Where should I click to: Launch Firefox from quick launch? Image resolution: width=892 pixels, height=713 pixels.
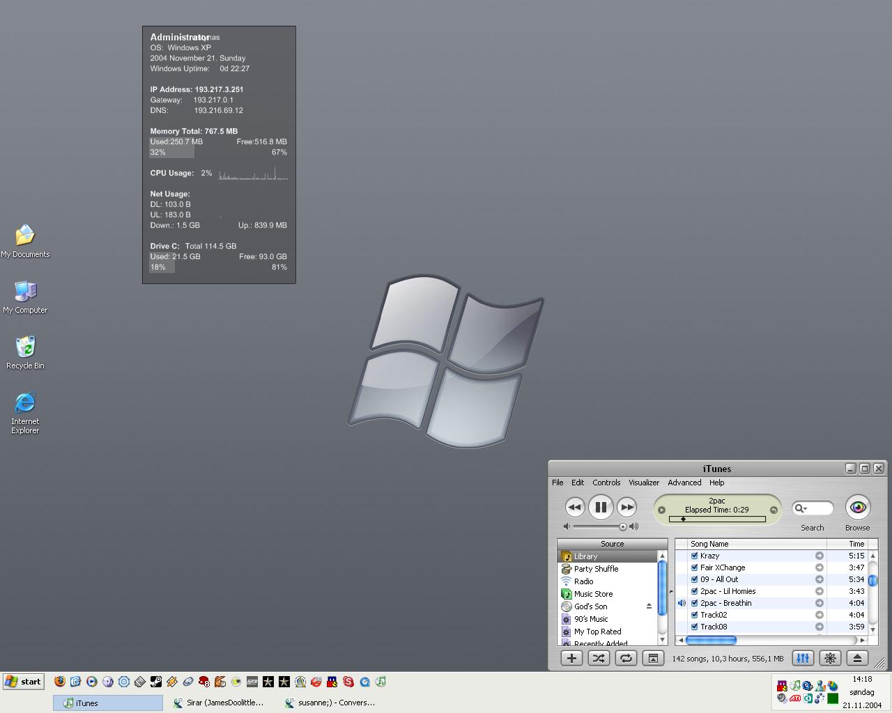point(60,682)
